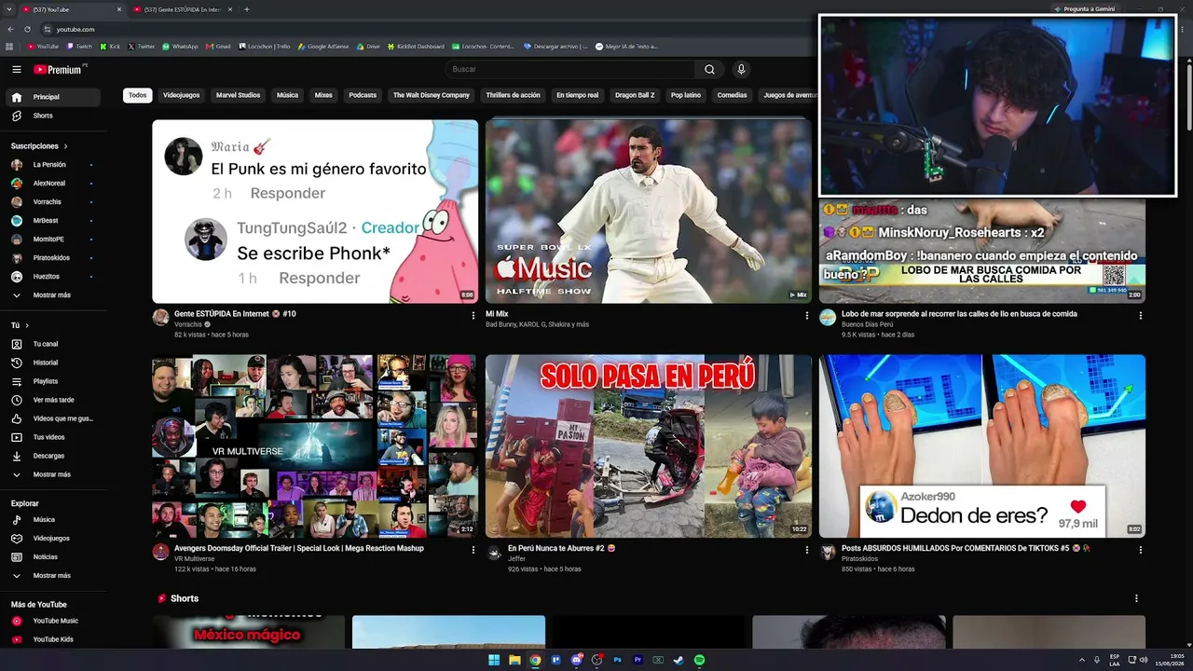Open Videojuegos under Explorar
This screenshot has height=671, width=1193.
point(50,539)
